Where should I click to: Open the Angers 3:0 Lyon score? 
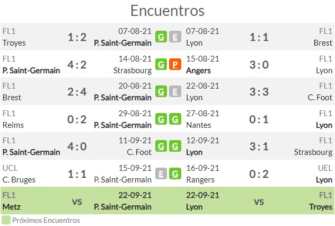click(x=259, y=65)
